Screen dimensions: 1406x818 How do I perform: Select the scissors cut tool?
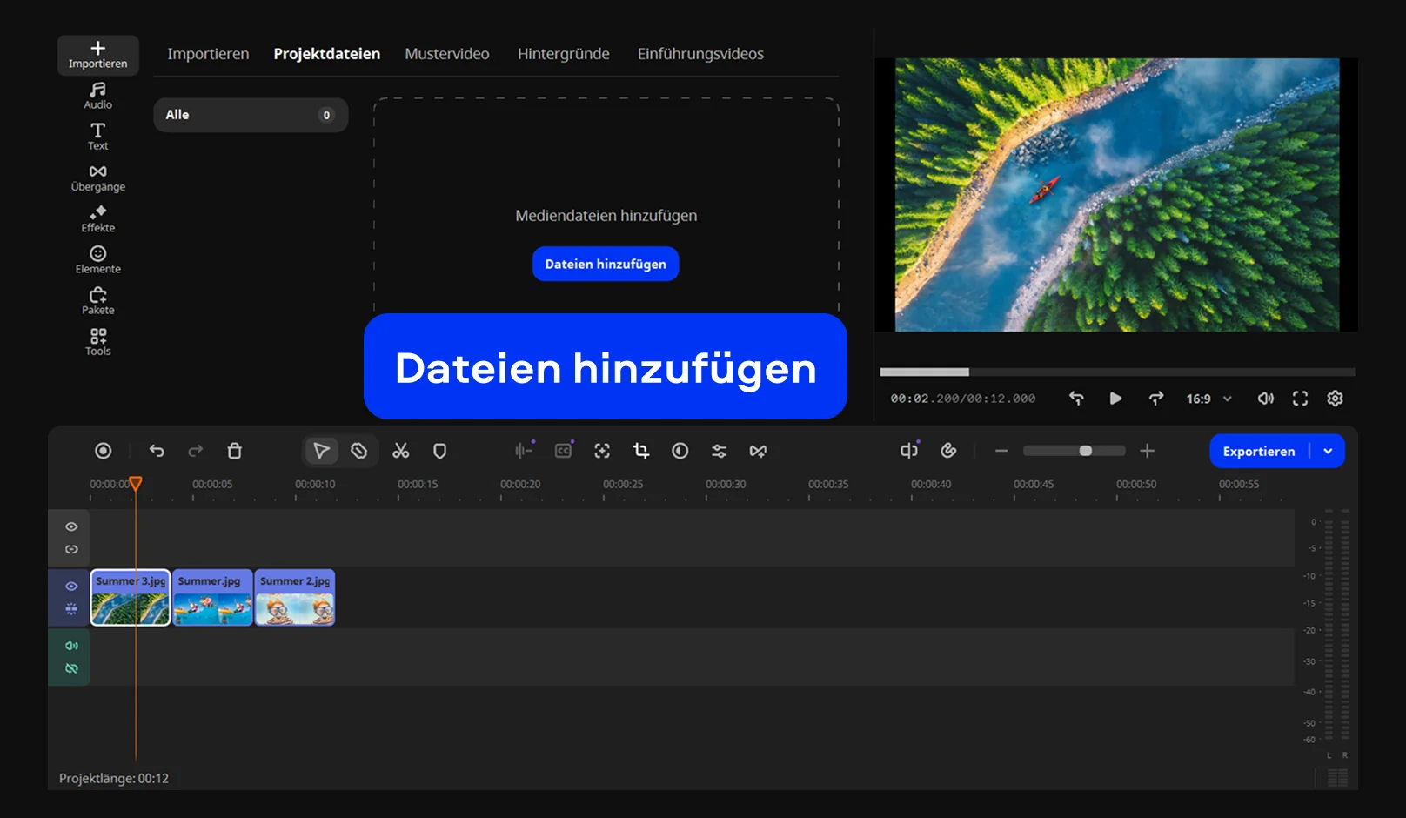pos(400,451)
